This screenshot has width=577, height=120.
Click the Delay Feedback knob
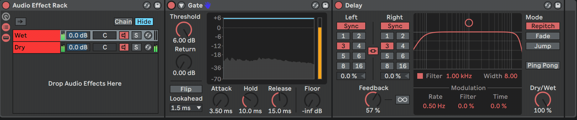tap(373, 100)
